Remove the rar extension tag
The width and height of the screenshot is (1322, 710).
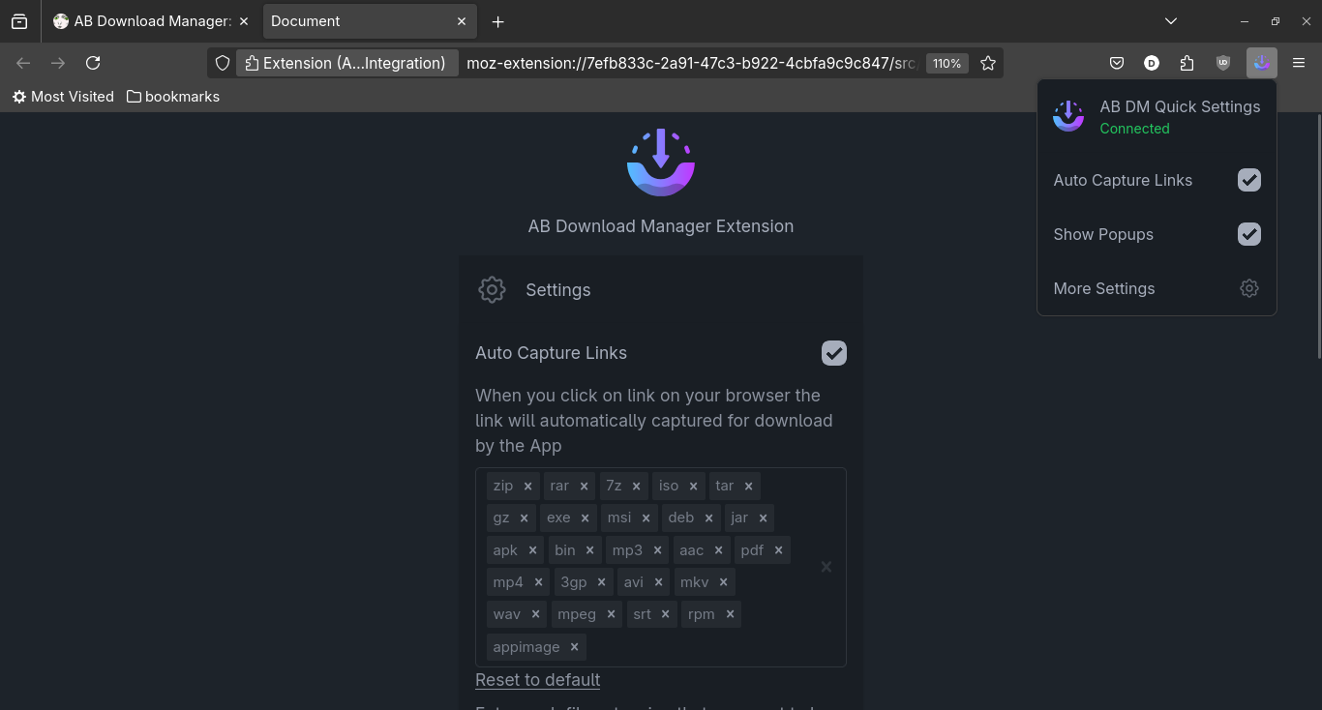tap(584, 486)
